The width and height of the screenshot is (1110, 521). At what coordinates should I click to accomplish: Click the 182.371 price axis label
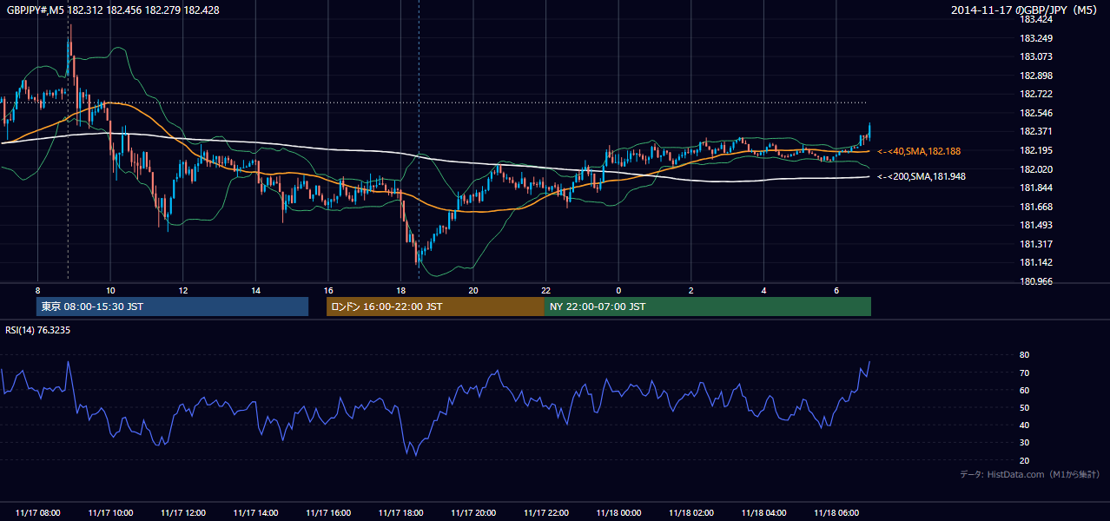(1036, 131)
